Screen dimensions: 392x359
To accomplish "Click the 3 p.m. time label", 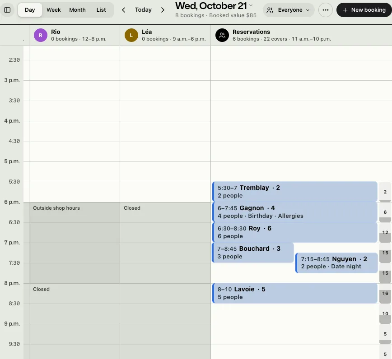I will (x=12, y=80).
